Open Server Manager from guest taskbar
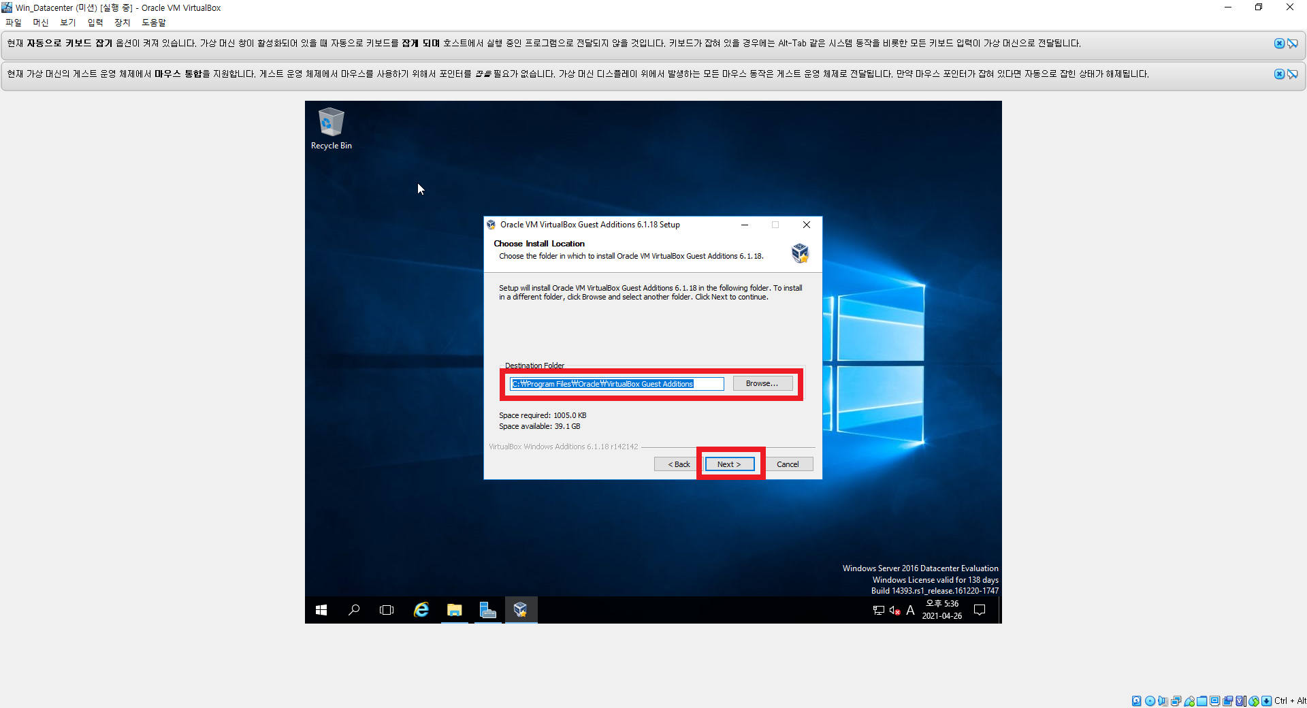The width and height of the screenshot is (1307, 708). tap(487, 610)
